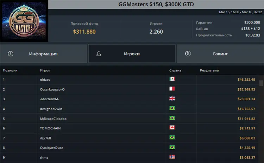Click the prize pool value $311,880
The width and height of the screenshot is (264, 163).
point(84,32)
